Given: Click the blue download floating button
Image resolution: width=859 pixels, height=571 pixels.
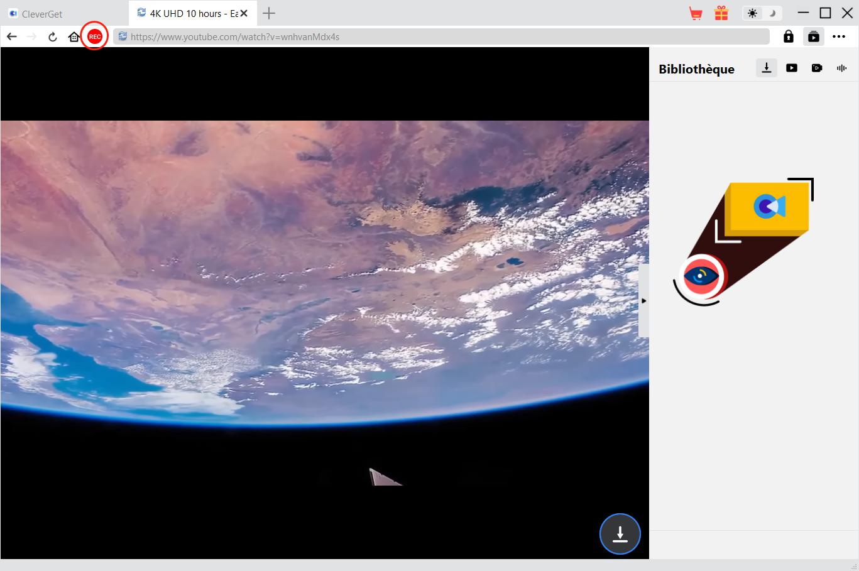Looking at the screenshot, I should click(620, 534).
